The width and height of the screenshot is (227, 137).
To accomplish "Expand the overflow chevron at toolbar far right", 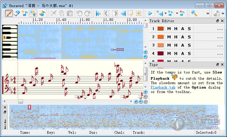I will (223, 14).
